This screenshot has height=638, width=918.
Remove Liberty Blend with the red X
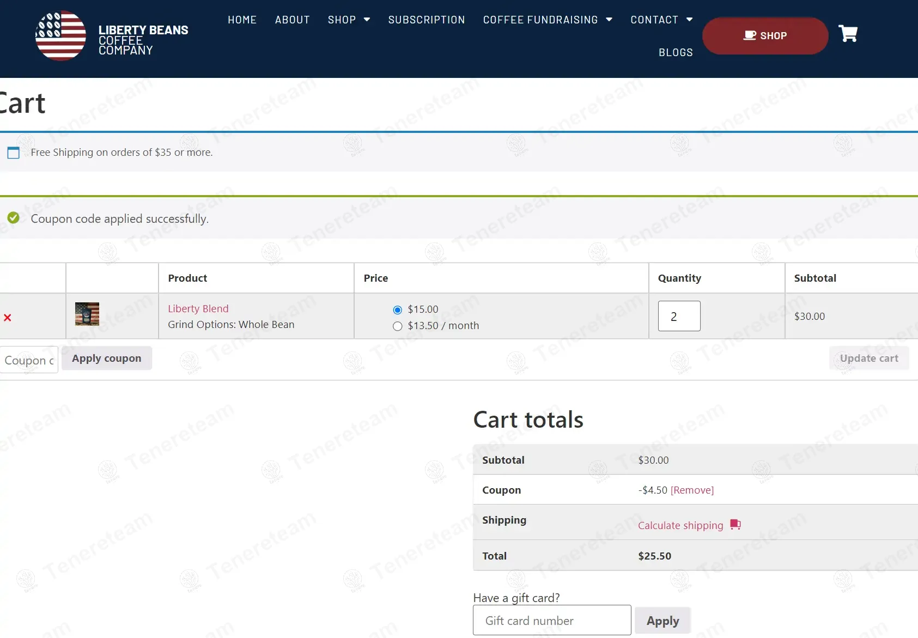tap(8, 318)
